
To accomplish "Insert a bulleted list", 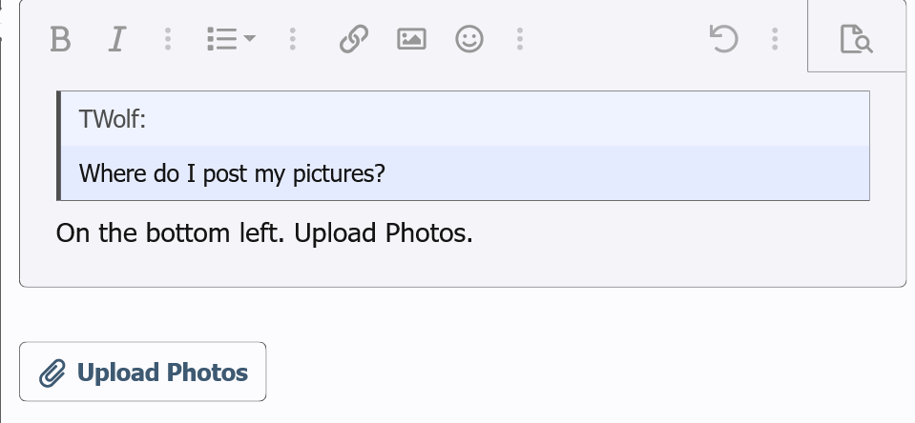I will tap(221, 39).
